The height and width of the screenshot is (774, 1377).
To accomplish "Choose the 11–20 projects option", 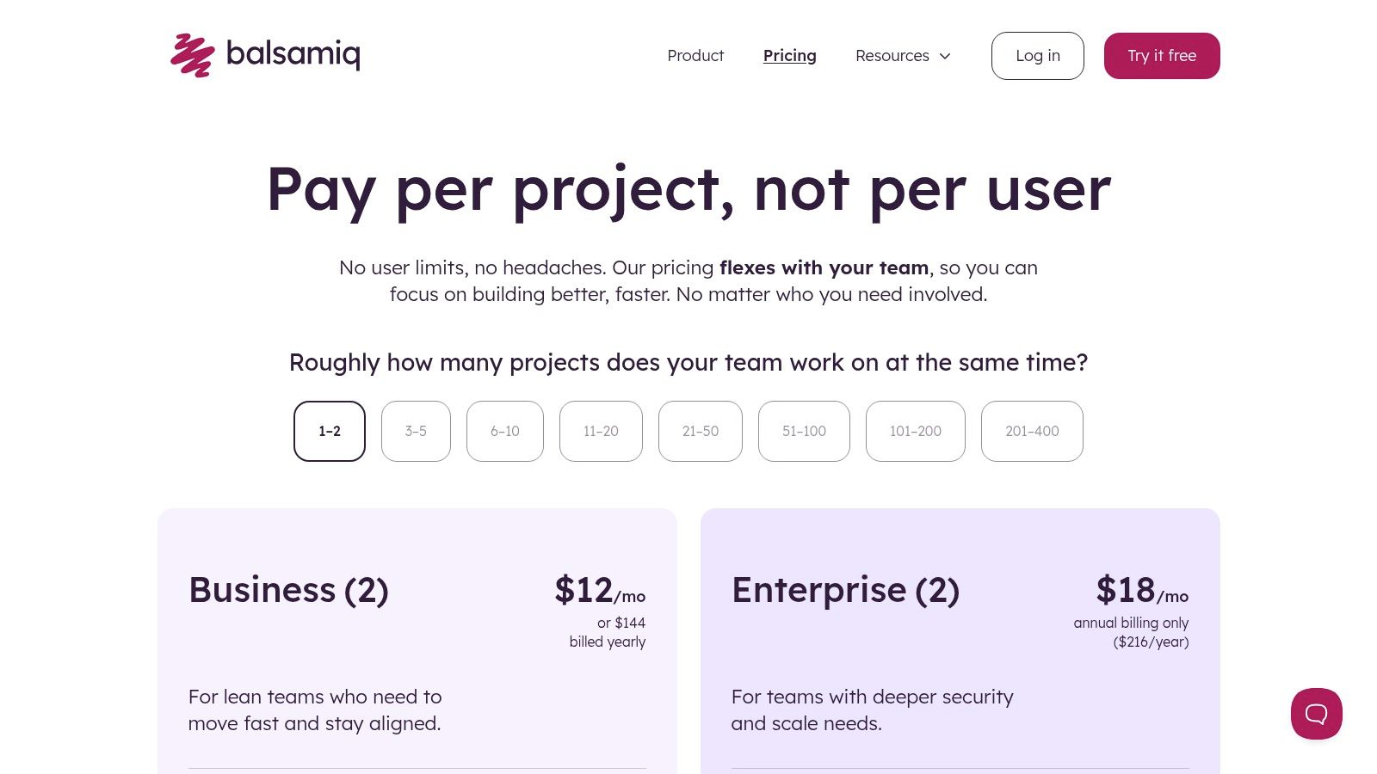I will click(x=600, y=431).
